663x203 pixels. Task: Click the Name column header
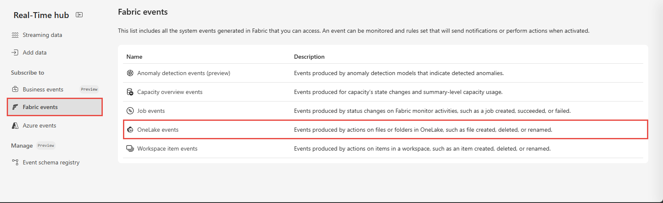[x=134, y=57]
